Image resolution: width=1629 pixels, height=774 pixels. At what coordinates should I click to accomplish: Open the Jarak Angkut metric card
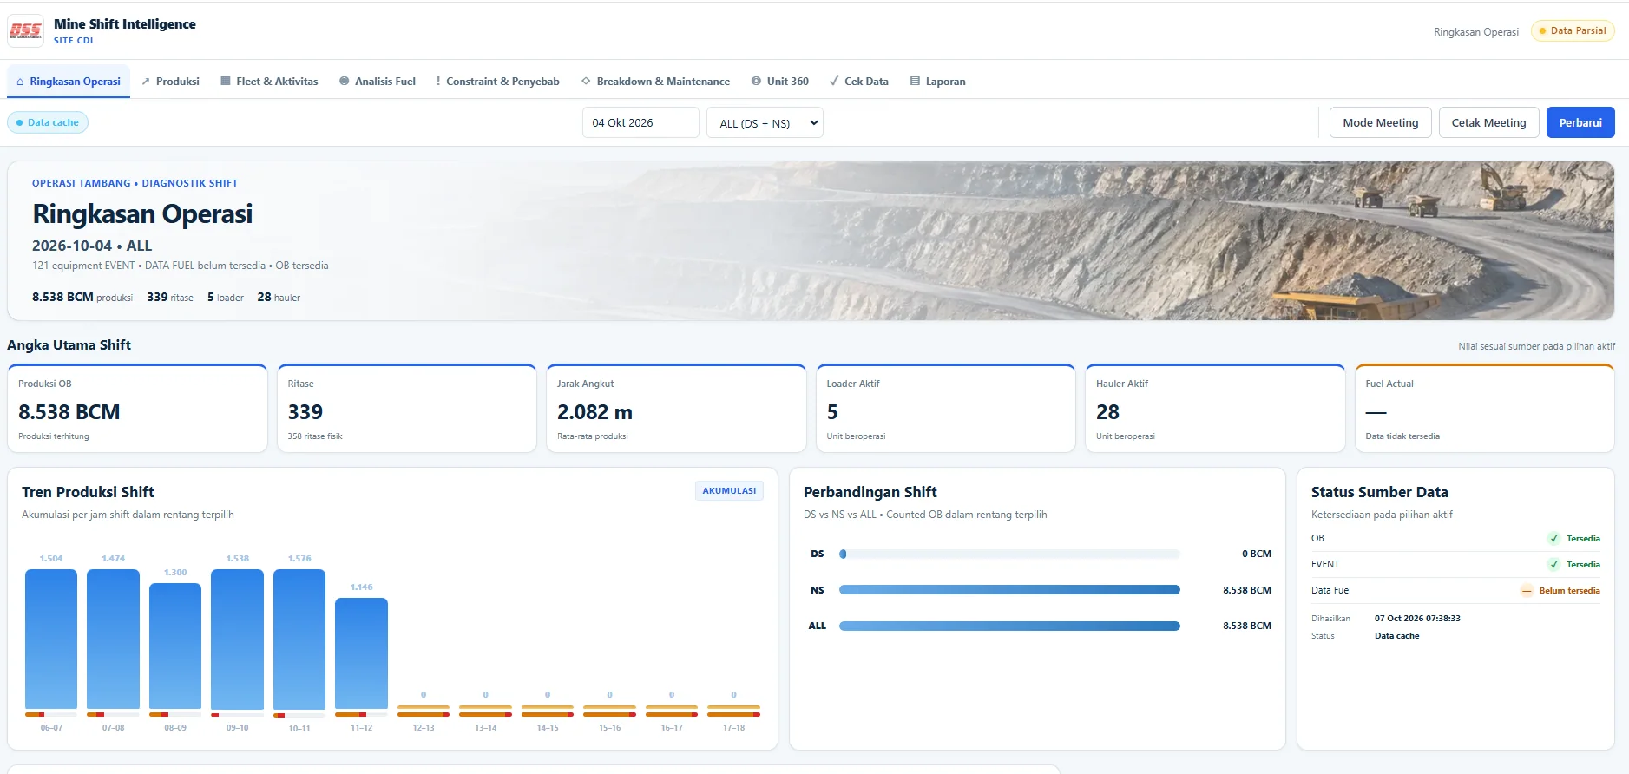[x=676, y=409]
